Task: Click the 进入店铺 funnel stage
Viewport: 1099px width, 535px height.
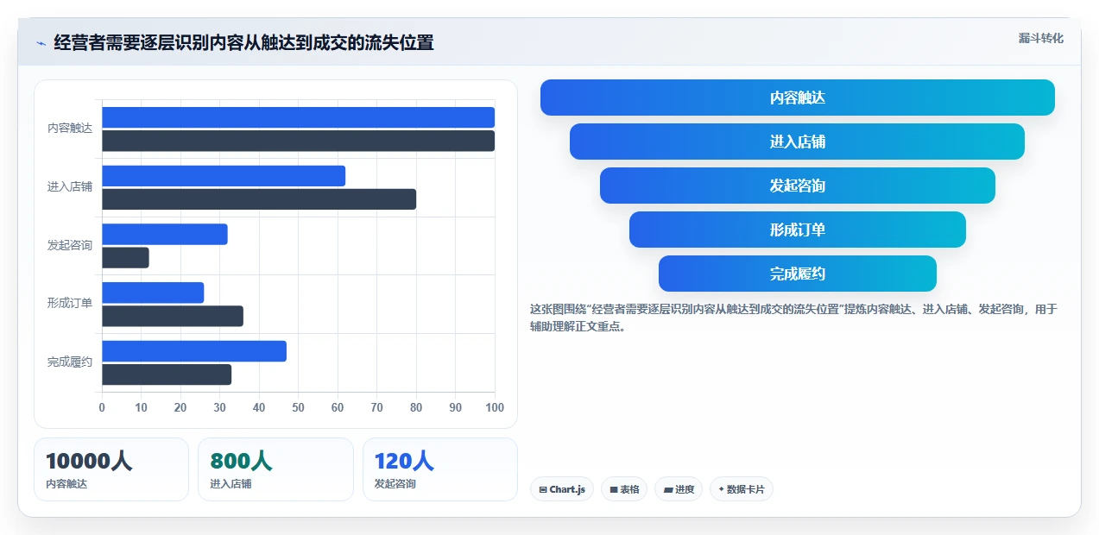Action: pyautogui.click(x=798, y=142)
